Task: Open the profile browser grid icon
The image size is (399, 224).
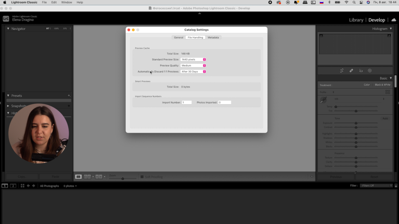Action: (387, 92)
